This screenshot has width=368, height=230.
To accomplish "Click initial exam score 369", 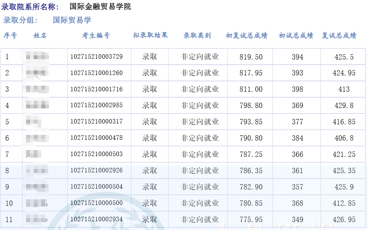I will (x=297, y=105).
